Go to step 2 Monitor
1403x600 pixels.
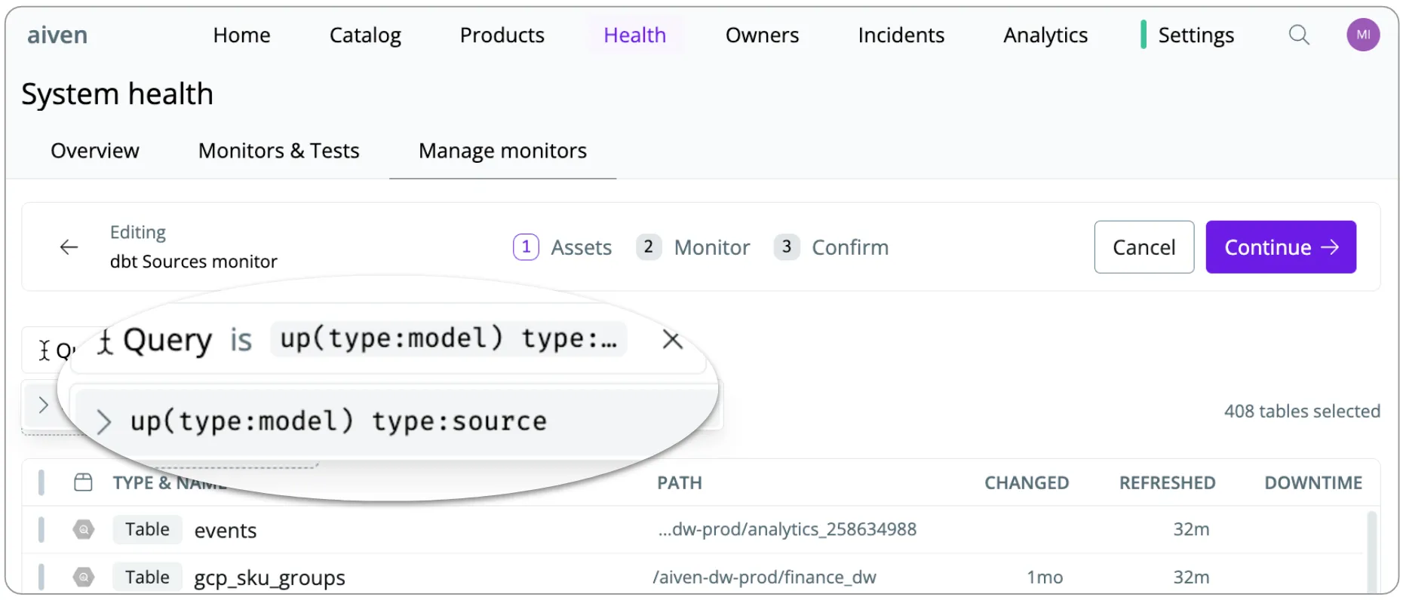693,247
